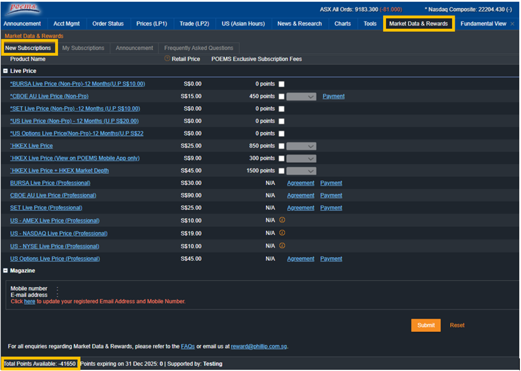Close the Fundamental View tab
The height and width of the screenshot is (371, 521).
(x=512, y=24)
